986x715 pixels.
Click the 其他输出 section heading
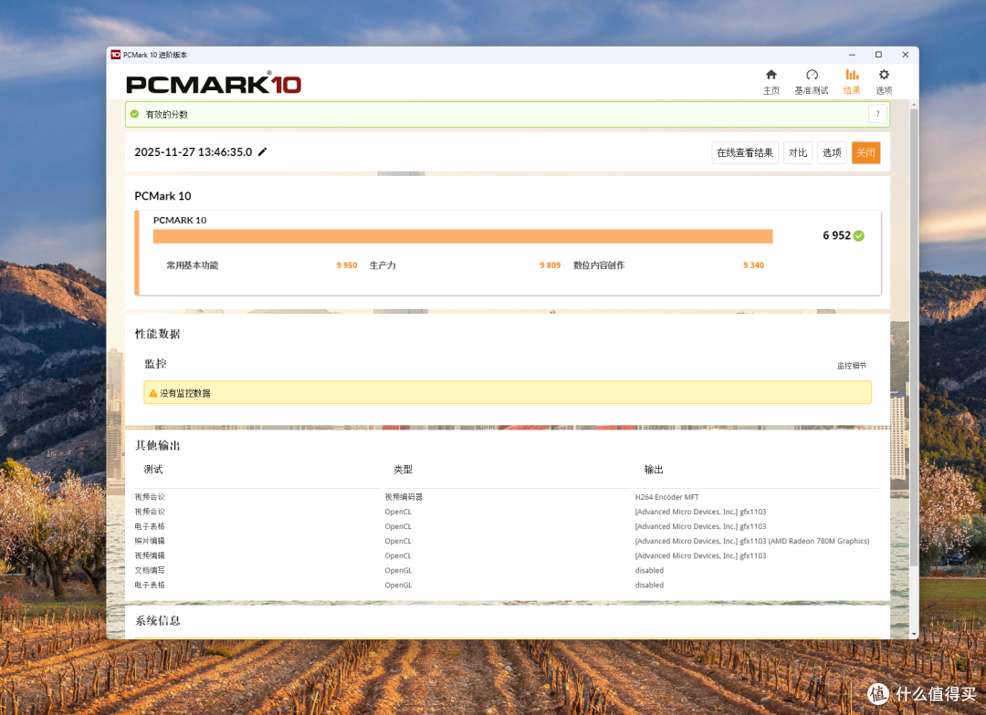(x=157, y=445)
